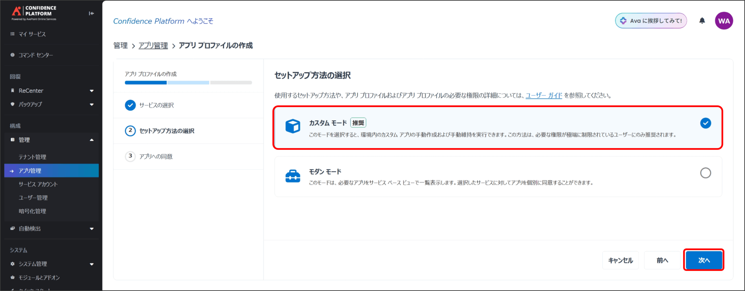Click the 次へ button

703,260
